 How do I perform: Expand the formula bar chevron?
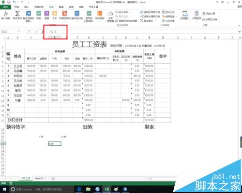pyautogui.click(x=239, y=32)
